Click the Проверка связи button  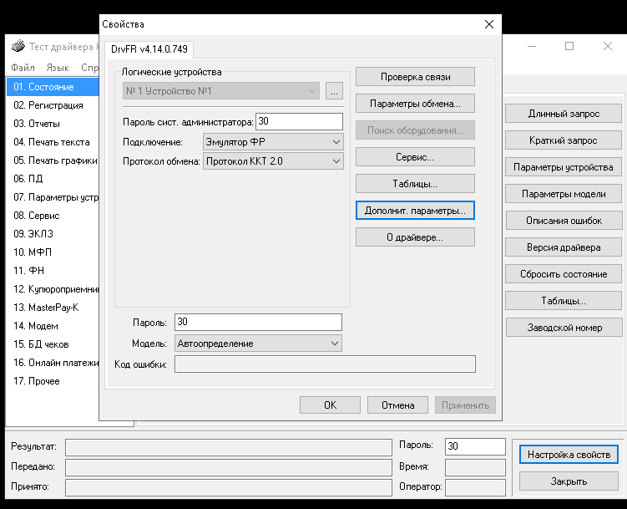[x=415, y=77]
